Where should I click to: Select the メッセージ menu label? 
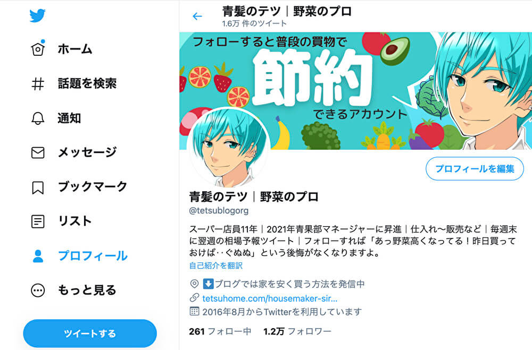[x=87, y=152]
